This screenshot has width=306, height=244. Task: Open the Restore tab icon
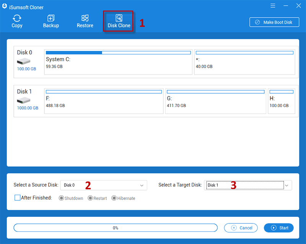(85, 18)
